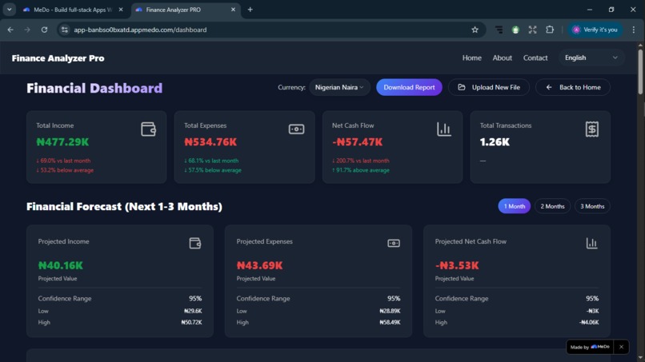The width and height of the screenshot is (645, 362).
Task: Click the bar chart icon in Net Cash Flow card
Action: (444, 129)
